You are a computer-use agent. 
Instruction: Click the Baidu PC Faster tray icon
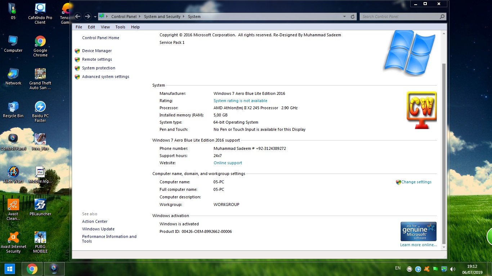pyautogui.click(x=418, y=268)
